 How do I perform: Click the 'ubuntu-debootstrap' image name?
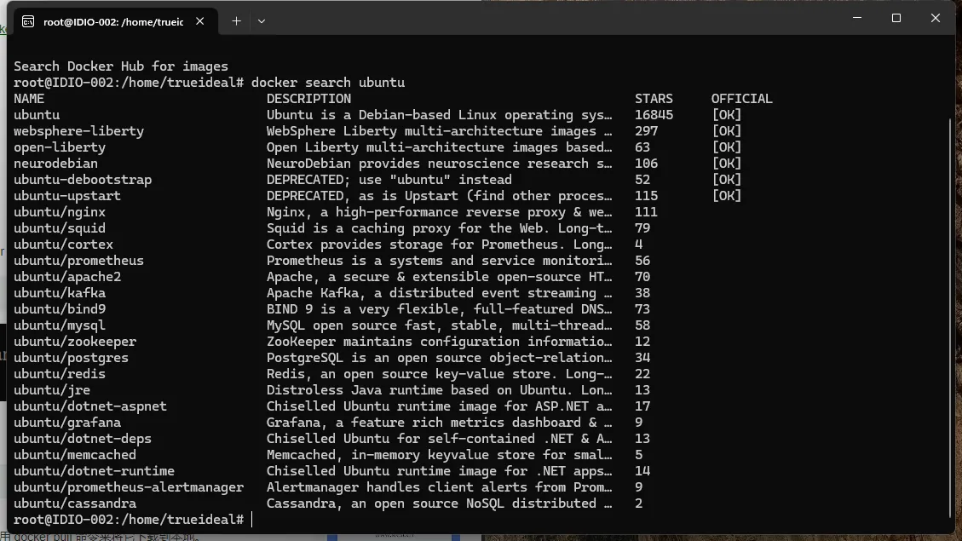[x=83, y=180]
